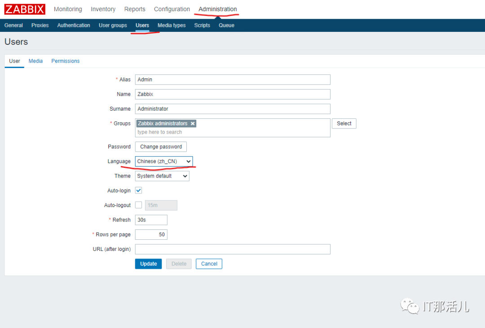Click the Cancel button
485x328 pixels.
pos(209,264)
